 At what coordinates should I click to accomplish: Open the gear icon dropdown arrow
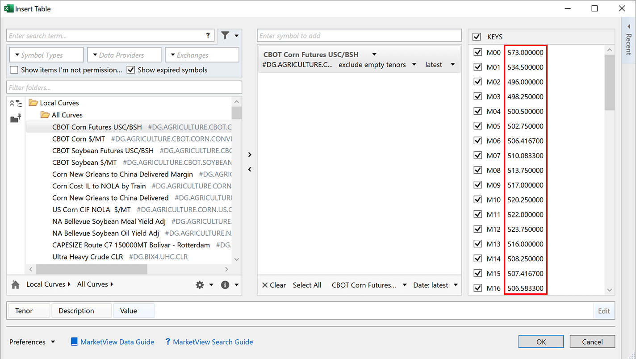tap(211, 285)
